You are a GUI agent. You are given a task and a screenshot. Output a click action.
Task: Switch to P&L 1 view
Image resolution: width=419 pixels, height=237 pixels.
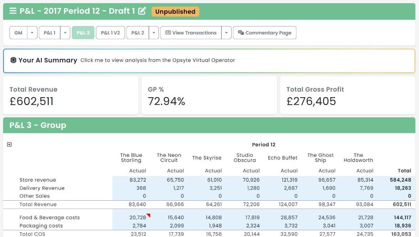[x=50, y=33]
